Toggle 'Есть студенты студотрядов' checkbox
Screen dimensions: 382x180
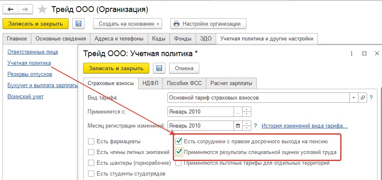pyautogui.click(x=91, y=174)
